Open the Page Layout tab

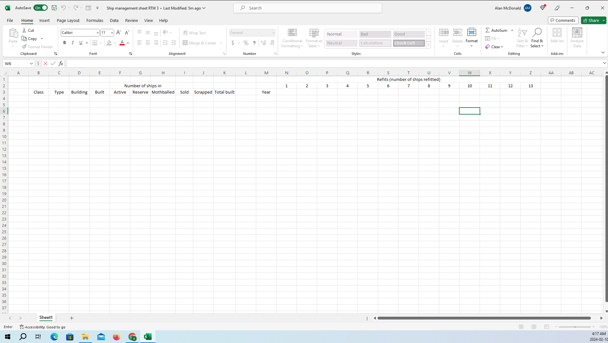68,20
